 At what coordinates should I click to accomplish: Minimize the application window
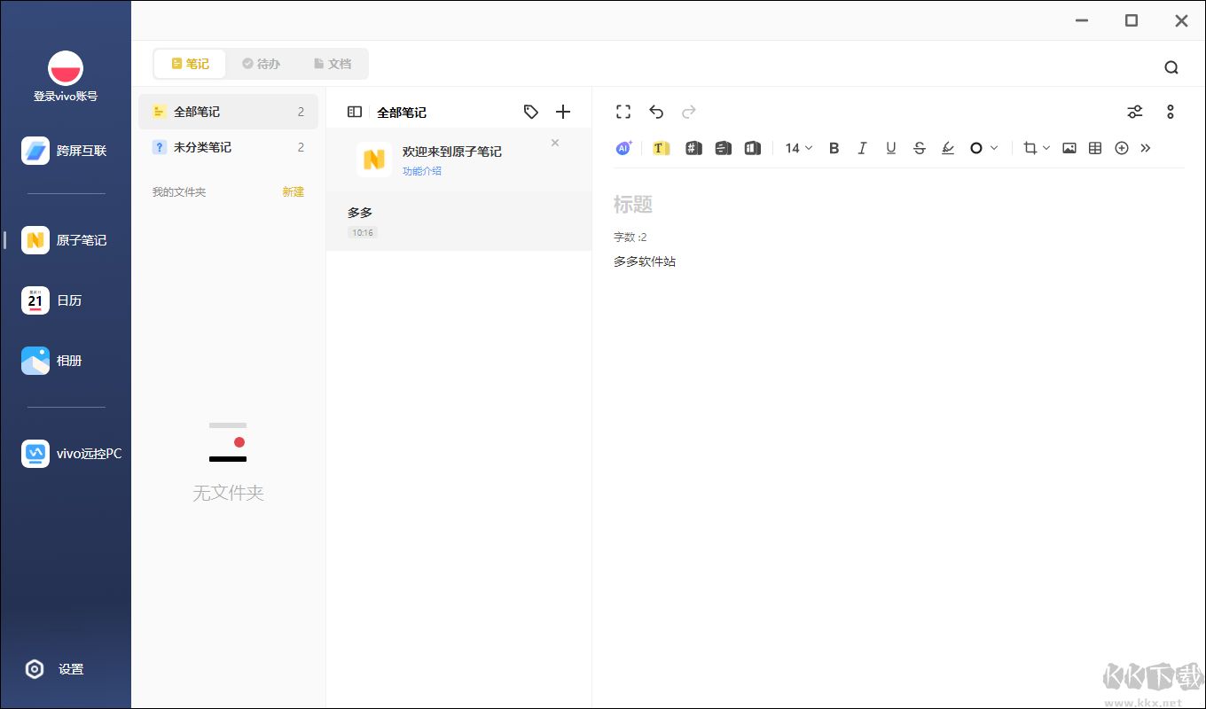pos(1081,20)
